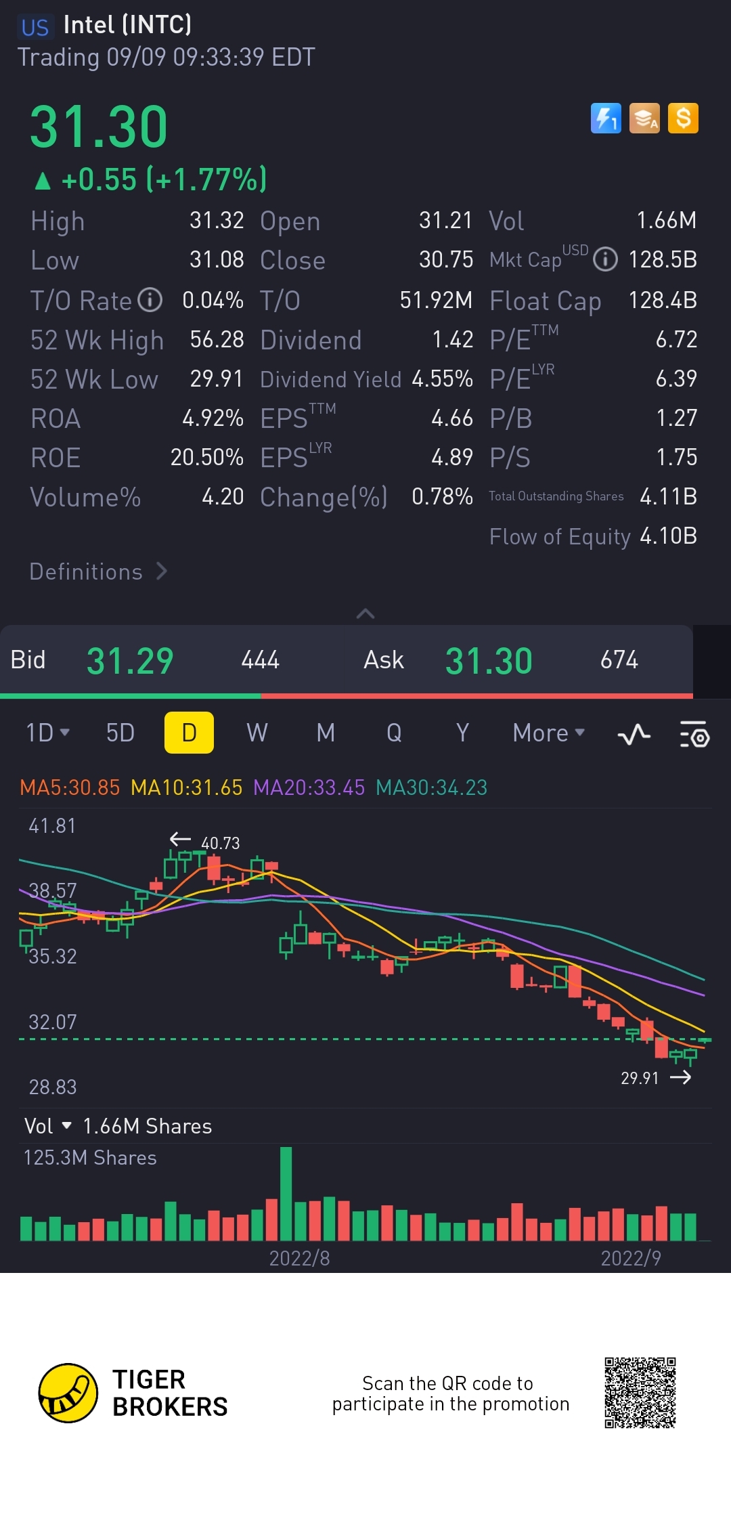
Task: Tap the current price 31.30 headline
Action: (x=99, y=127)
